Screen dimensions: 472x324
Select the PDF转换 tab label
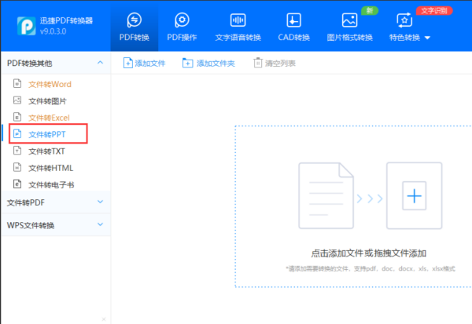coord(135,37)
